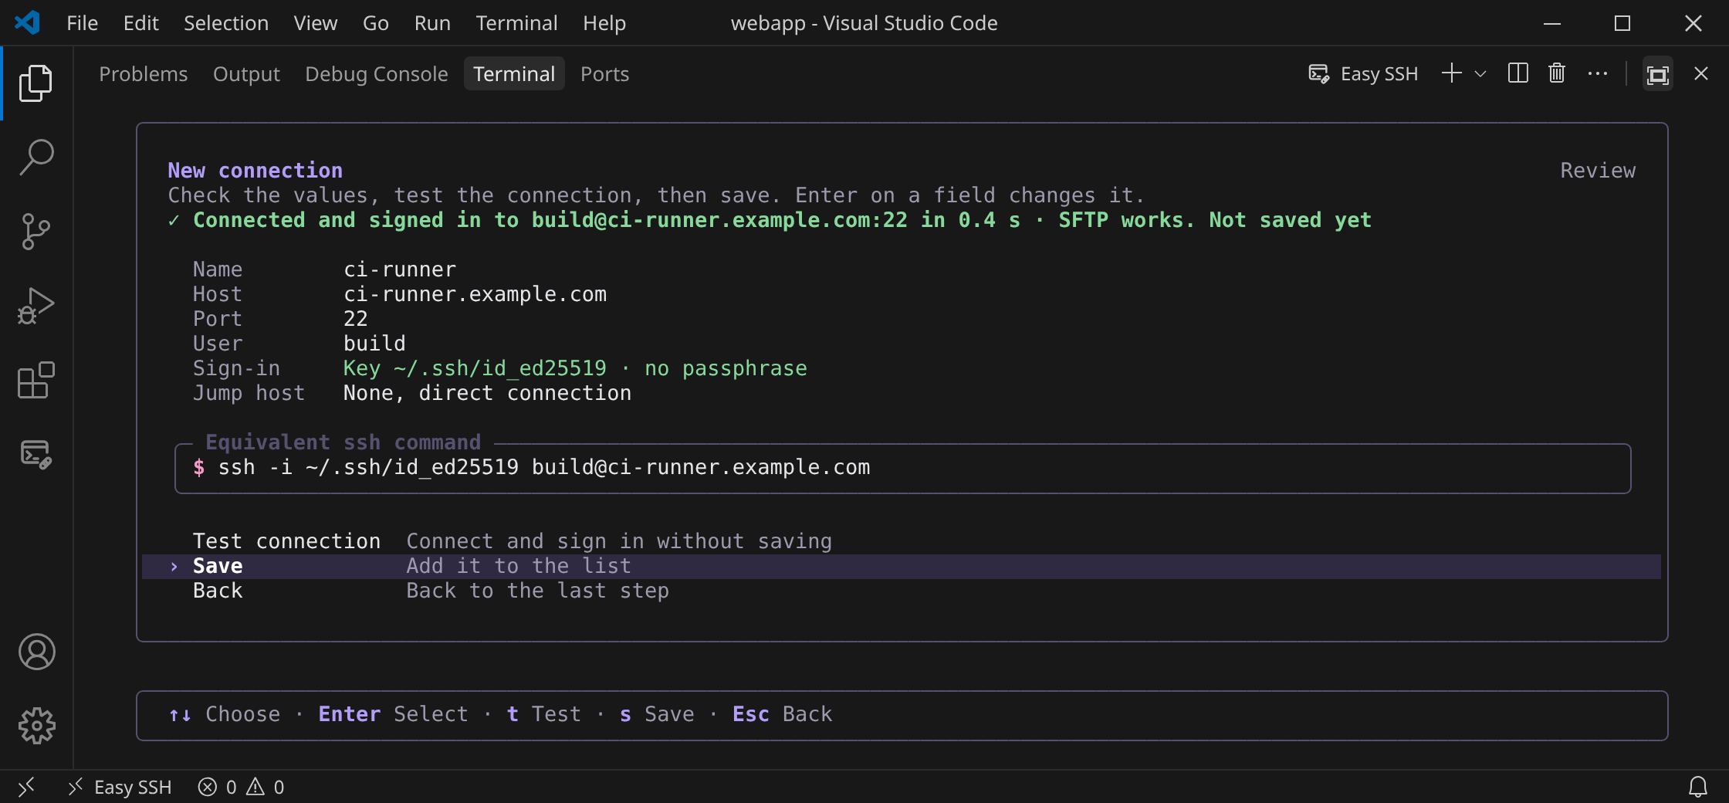
Task: Click the Jump host value None, direct connection
Action: point(487,393)
